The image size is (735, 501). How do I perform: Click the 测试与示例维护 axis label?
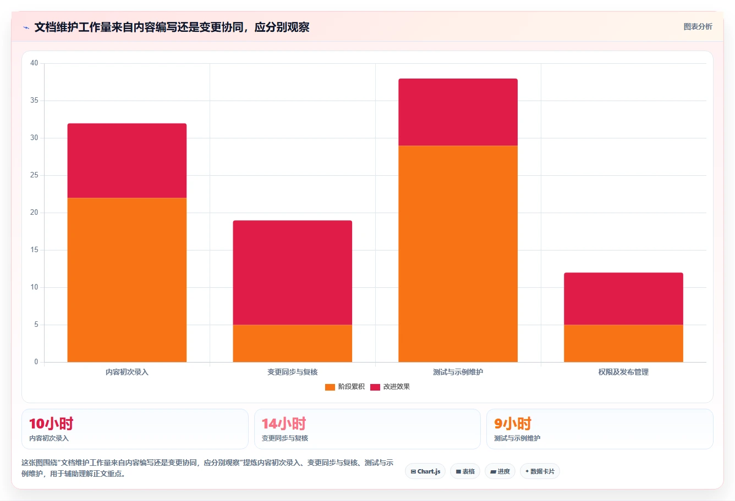(458, 372)
